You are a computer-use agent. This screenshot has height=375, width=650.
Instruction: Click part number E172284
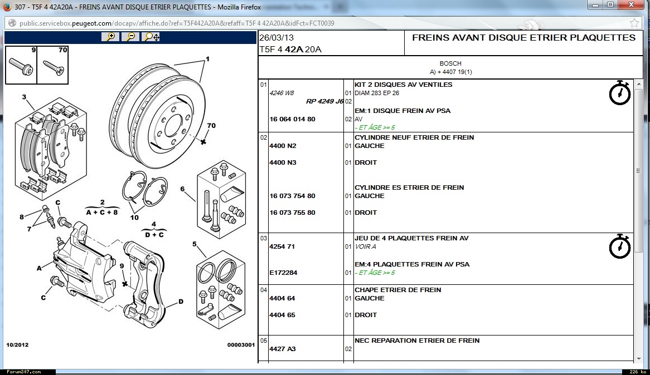click(283, 273)
